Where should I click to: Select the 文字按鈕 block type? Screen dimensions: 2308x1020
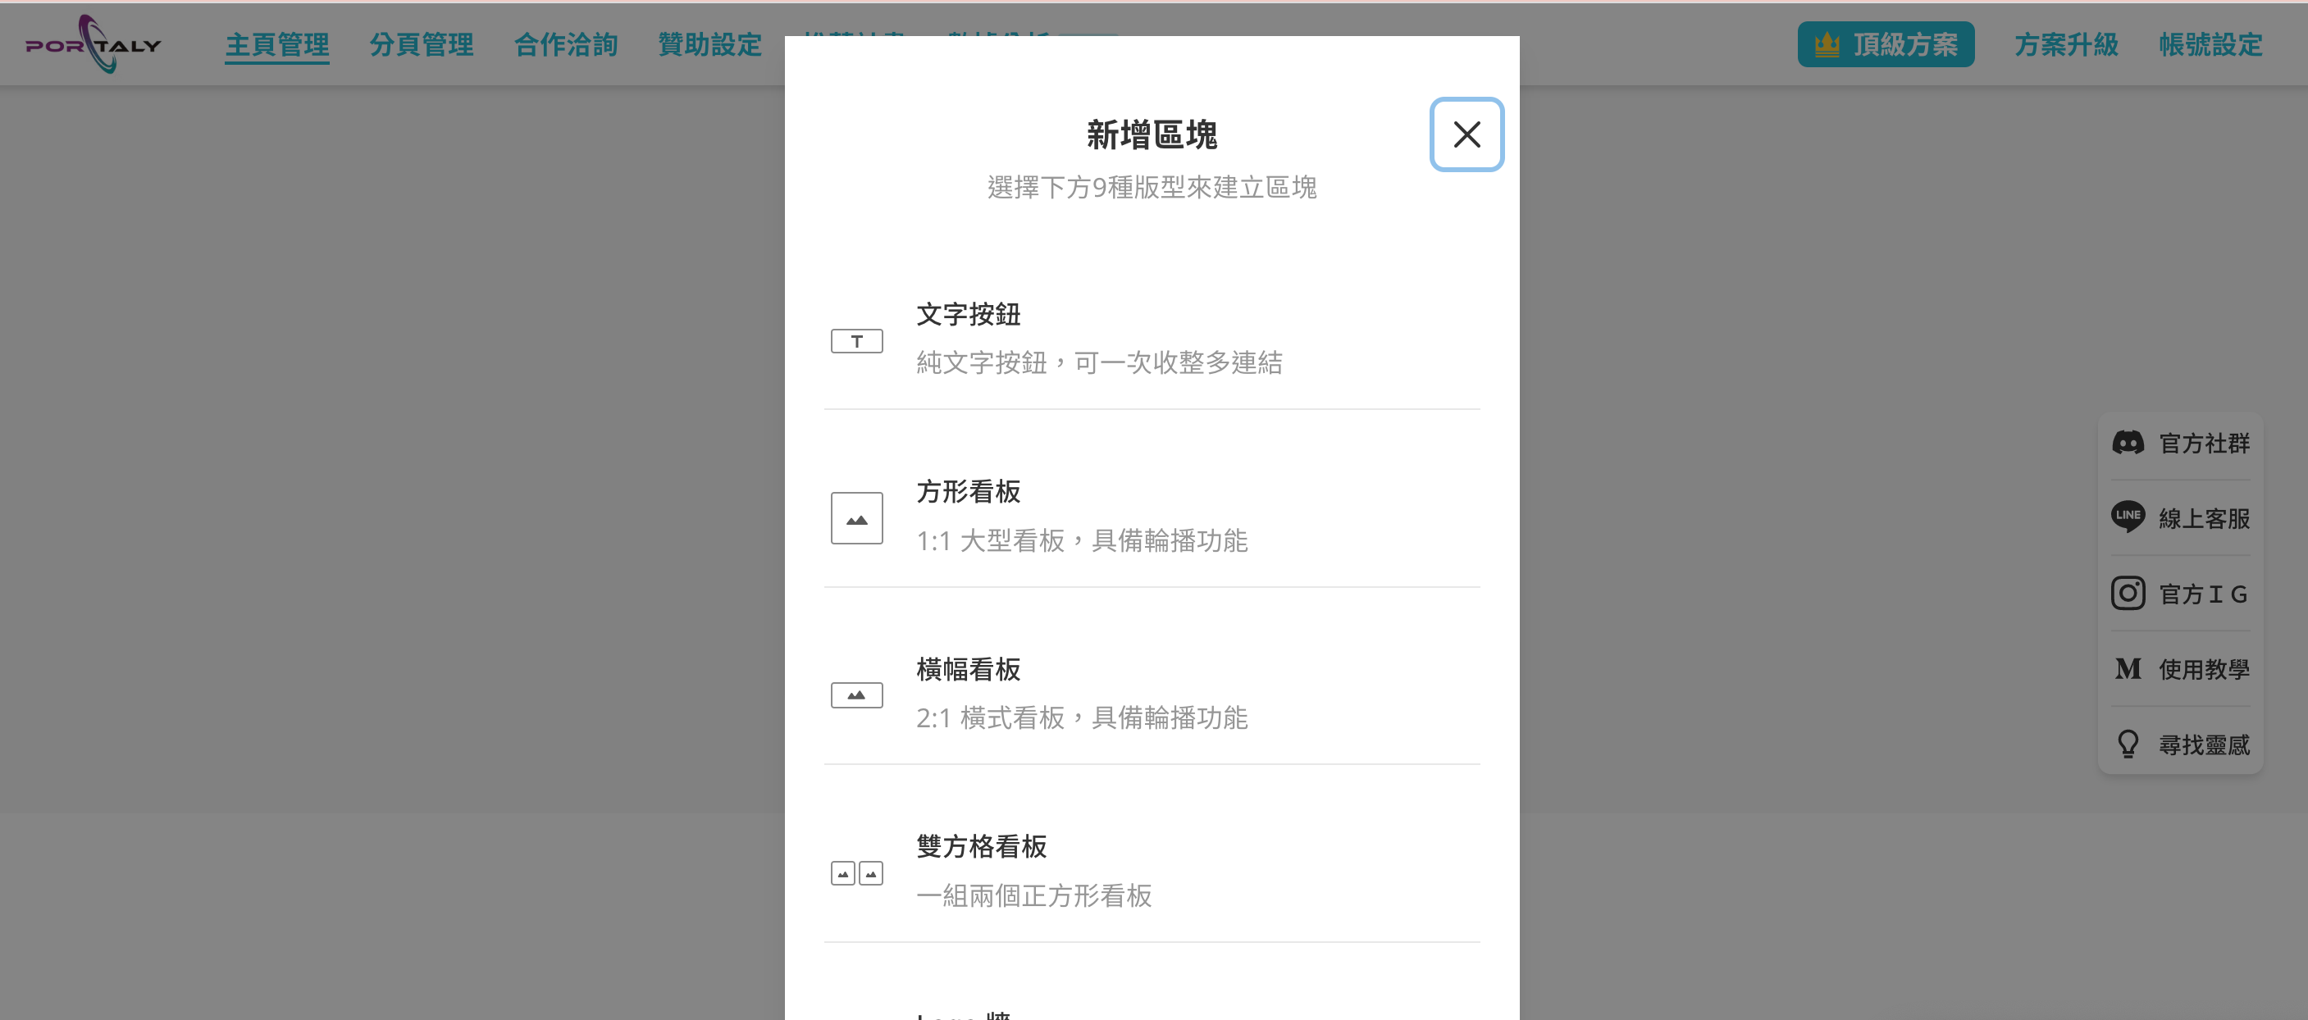click(x=1152, y=339)
